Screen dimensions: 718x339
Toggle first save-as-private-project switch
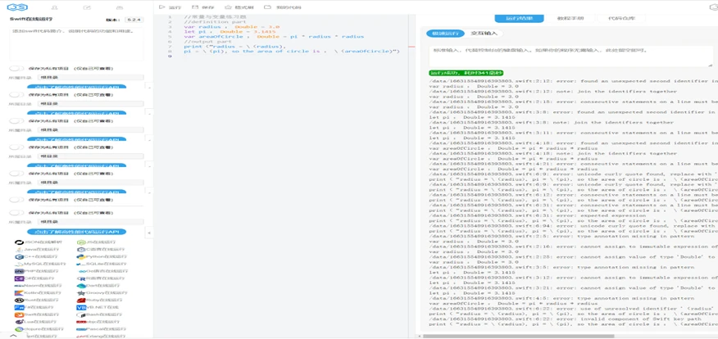[x=16, y=68]
